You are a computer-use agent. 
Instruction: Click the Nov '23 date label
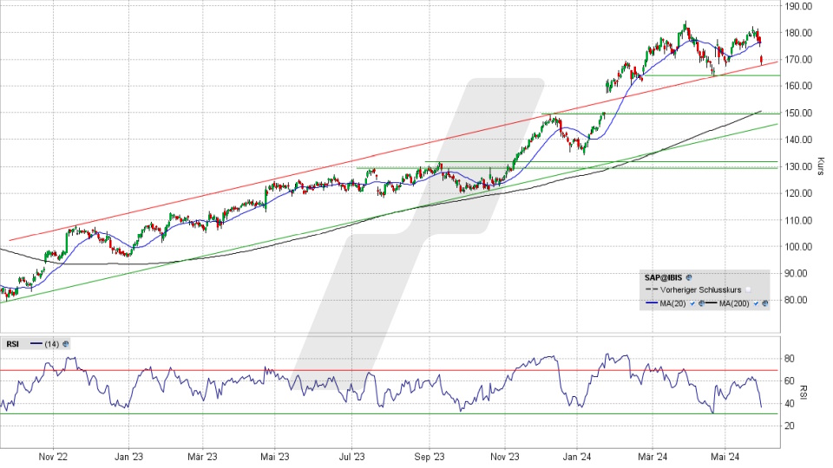point(505,457)
